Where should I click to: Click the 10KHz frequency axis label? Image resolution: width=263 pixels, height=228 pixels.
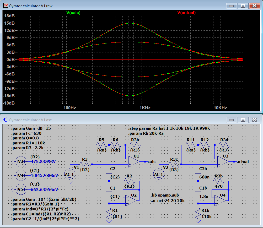pos(221,108)
